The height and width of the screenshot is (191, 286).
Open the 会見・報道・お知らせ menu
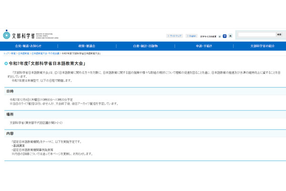[28, 46]
